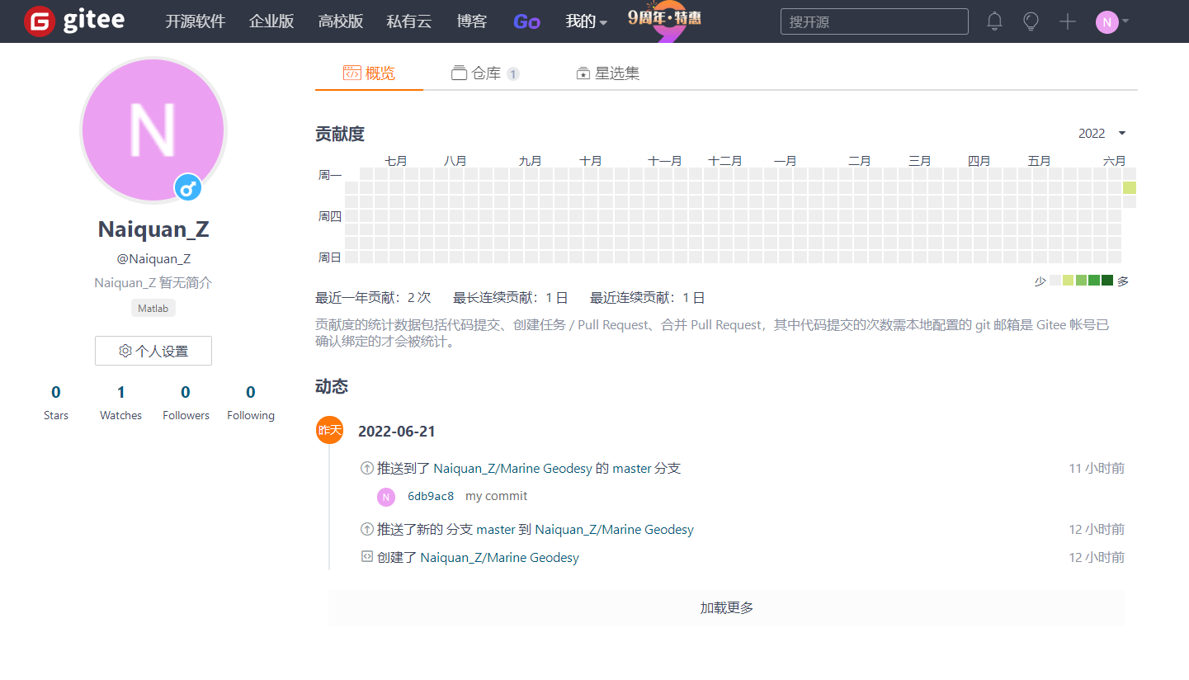The image size is (1189, 680).
Task: Click the 最近连续贡献：1 日 statistic
Action: (648, 298)
